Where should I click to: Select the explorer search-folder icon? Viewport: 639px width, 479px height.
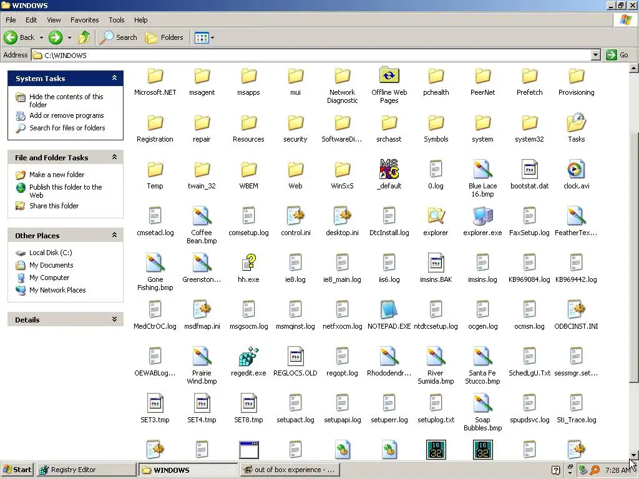point(436,216)
